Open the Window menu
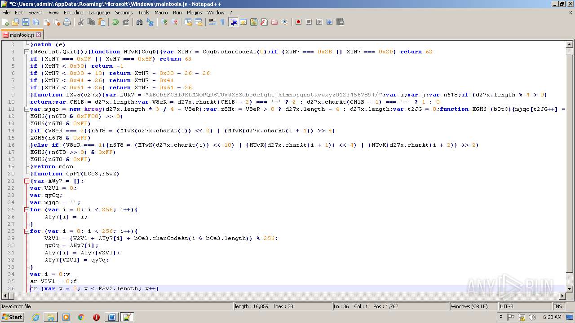This screenshot has height=323, width=575. pyautogui.click(x=216, y=13)
